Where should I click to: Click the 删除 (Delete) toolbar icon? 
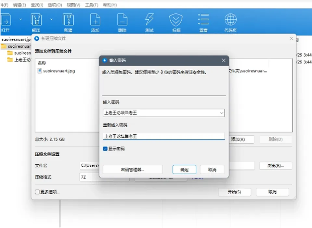[x=122, y=19]
